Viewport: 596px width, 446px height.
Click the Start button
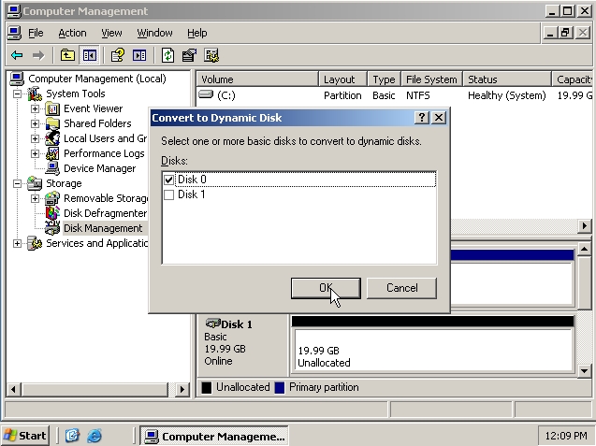point(25,436)
